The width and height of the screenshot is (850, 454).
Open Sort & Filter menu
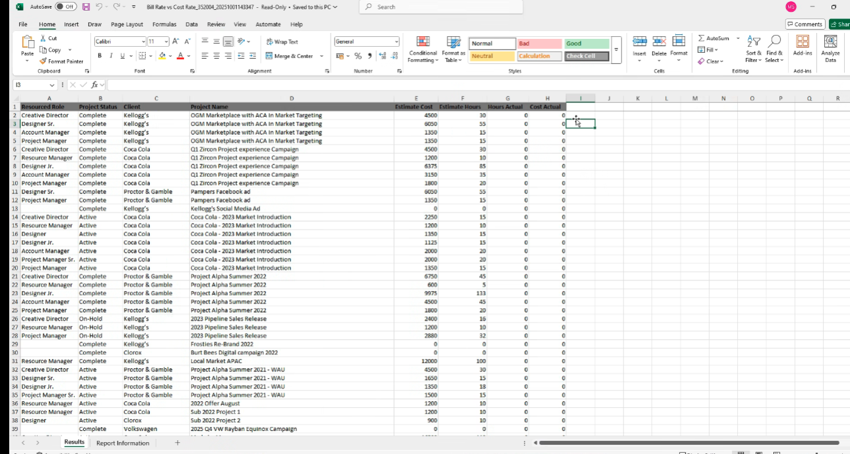pyautogui.click(x=754, y=49)
